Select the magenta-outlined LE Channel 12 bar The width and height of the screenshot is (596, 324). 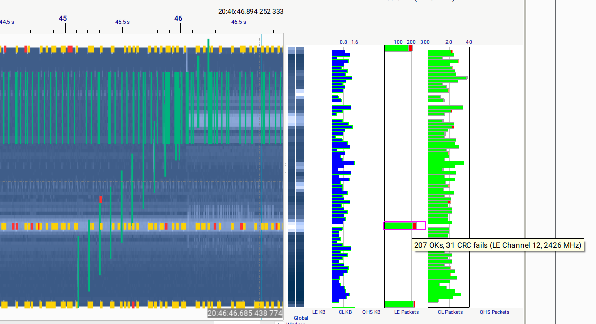coord(404,226)
